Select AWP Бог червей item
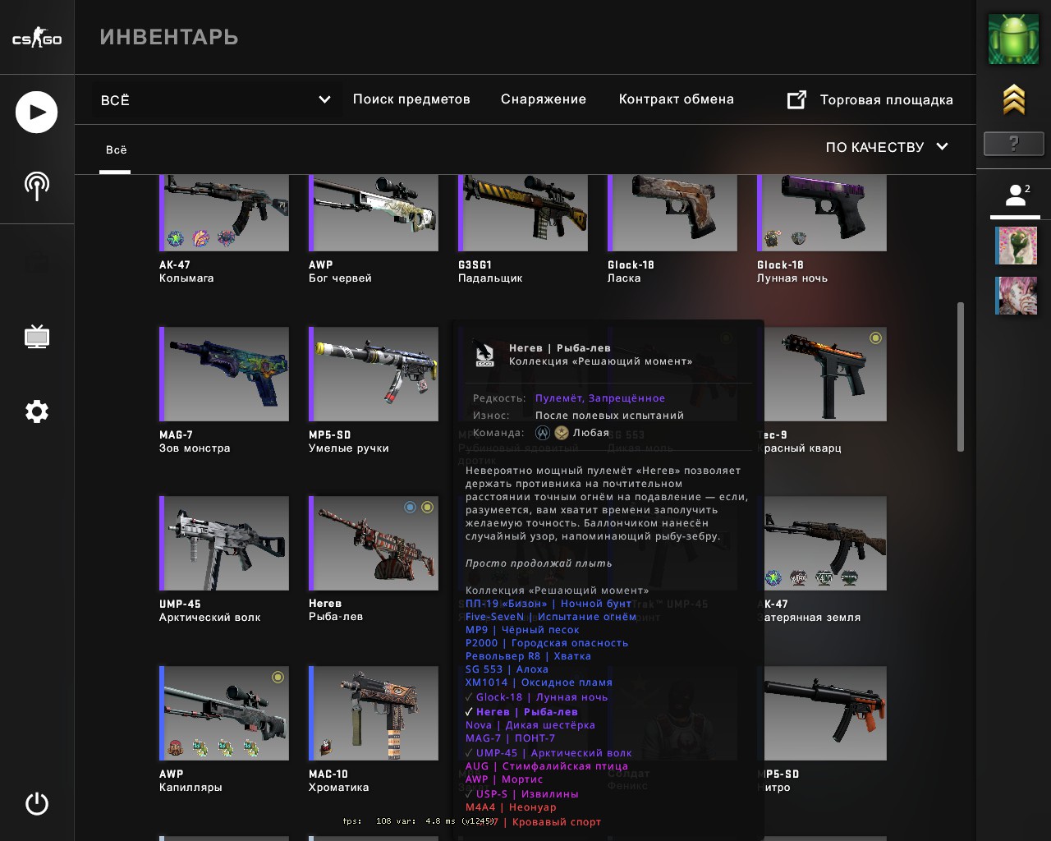 click(374, 213)
